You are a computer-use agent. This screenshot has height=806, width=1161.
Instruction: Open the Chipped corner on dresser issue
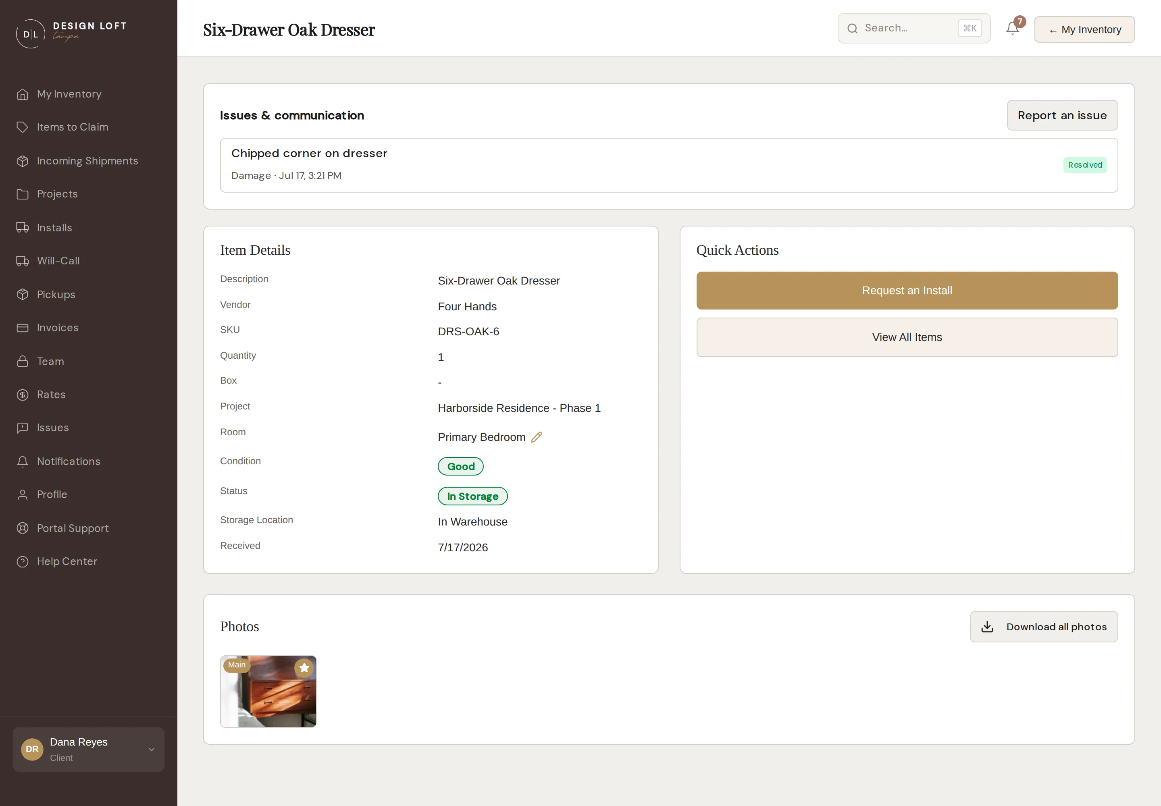(x=669, y=165)
